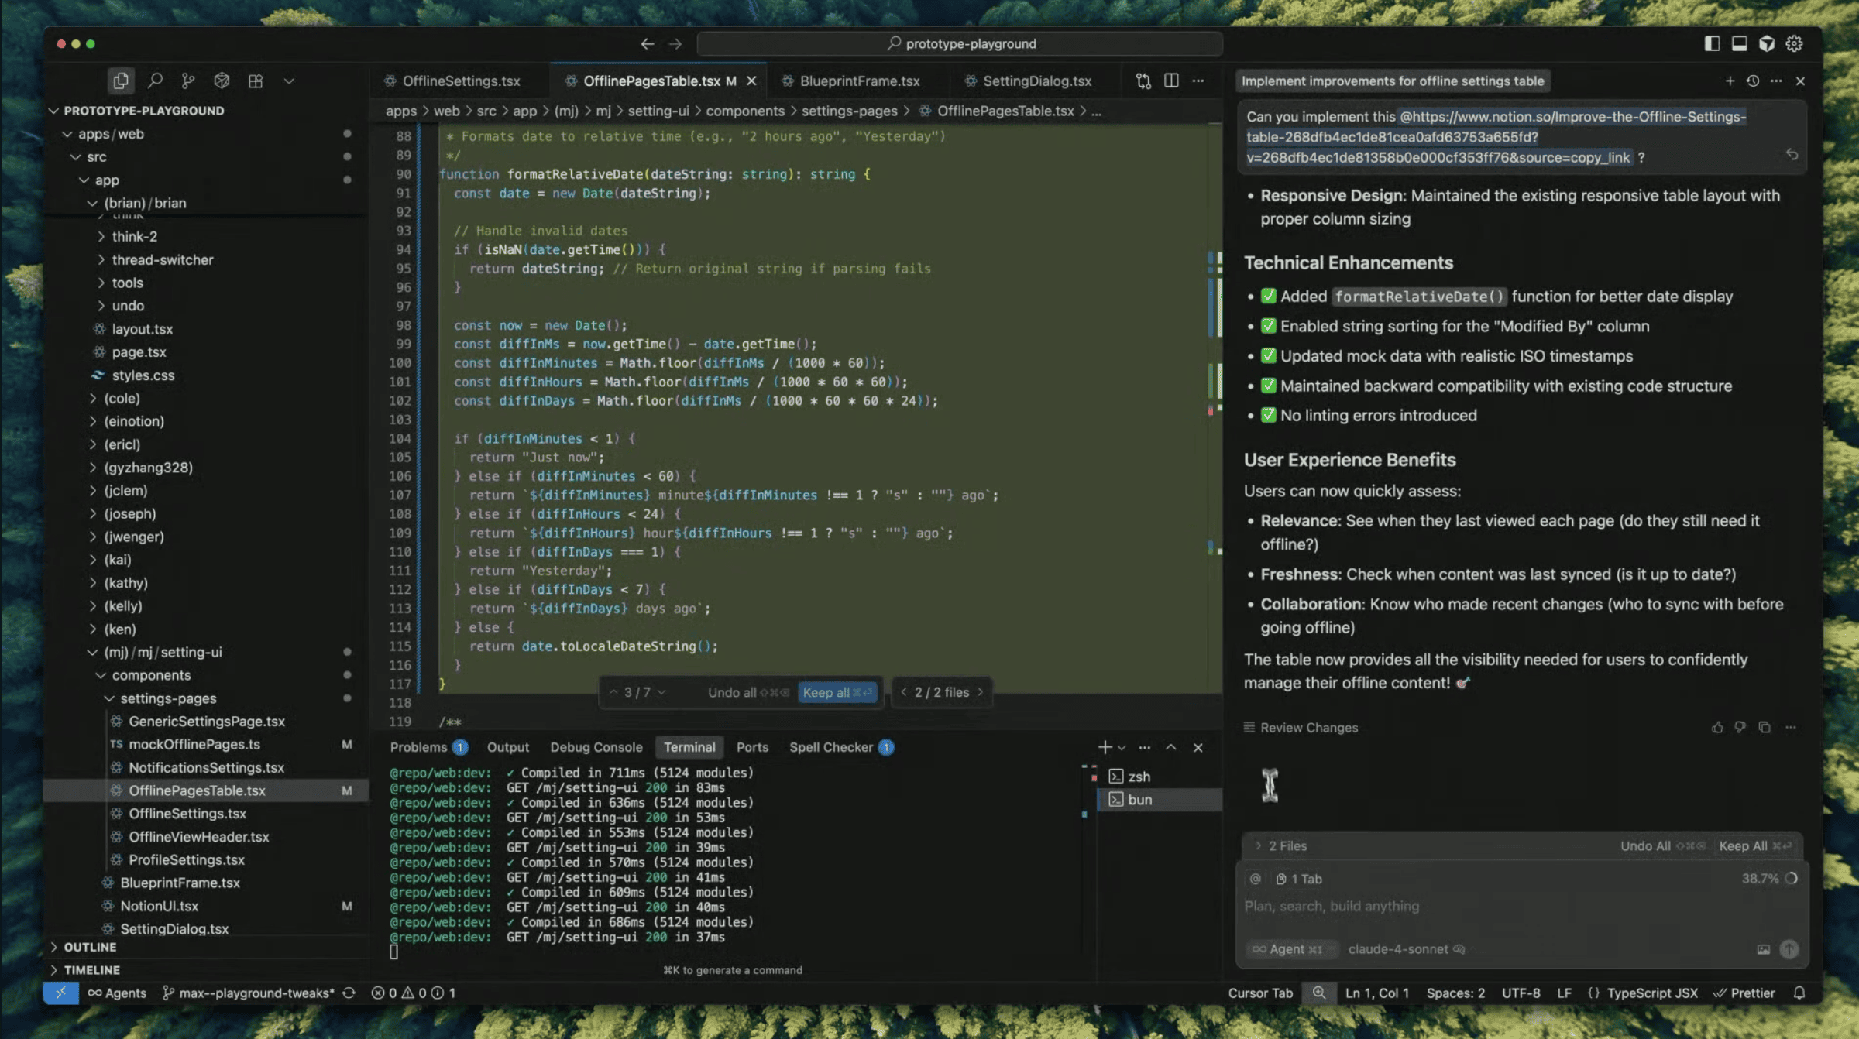Image resolution: width=1859 pixels, height=1039 pixels.
Task: Switch to the Debug Console tab
Action: tap(596, 747)
